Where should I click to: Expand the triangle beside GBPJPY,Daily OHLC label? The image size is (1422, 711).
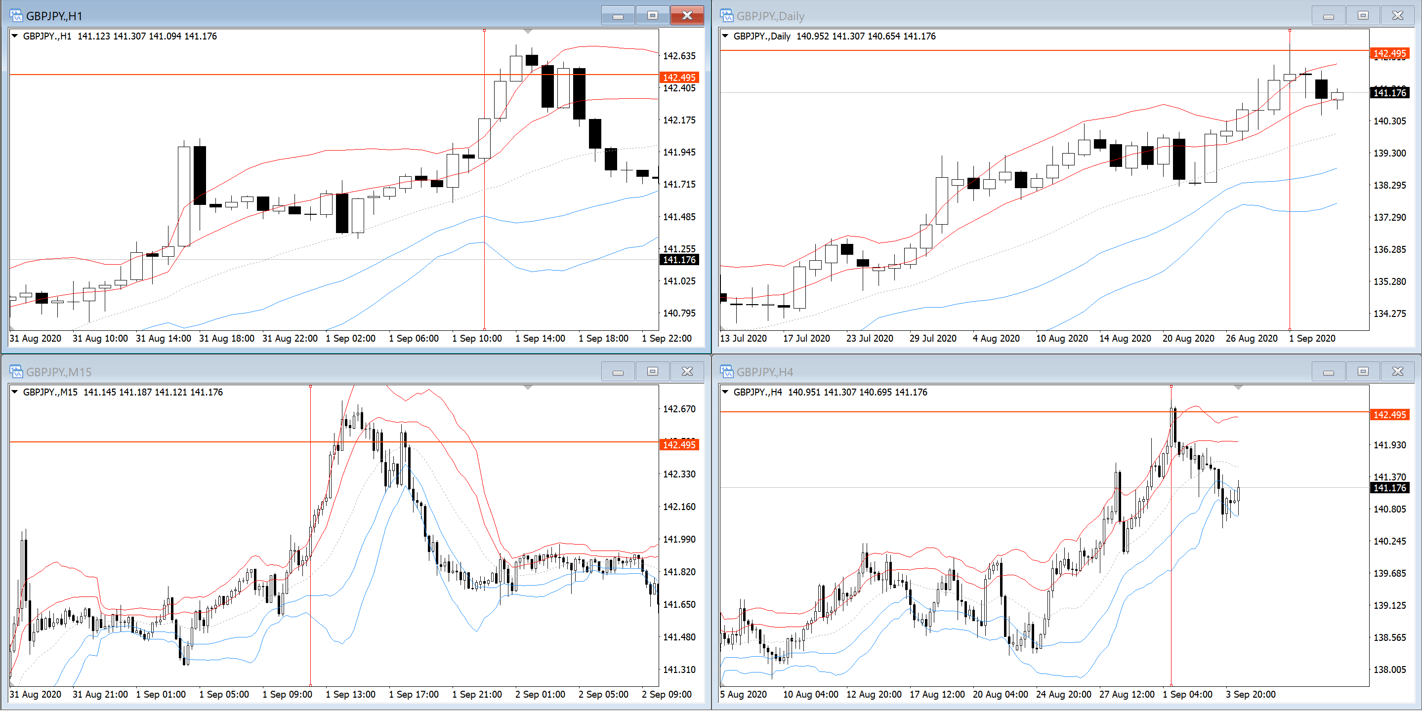(725, 36)
